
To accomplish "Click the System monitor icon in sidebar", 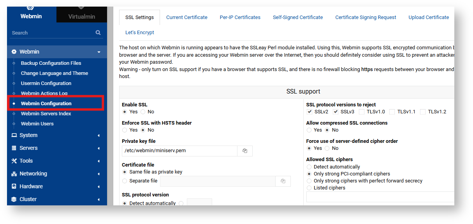I will pos(14,135).
